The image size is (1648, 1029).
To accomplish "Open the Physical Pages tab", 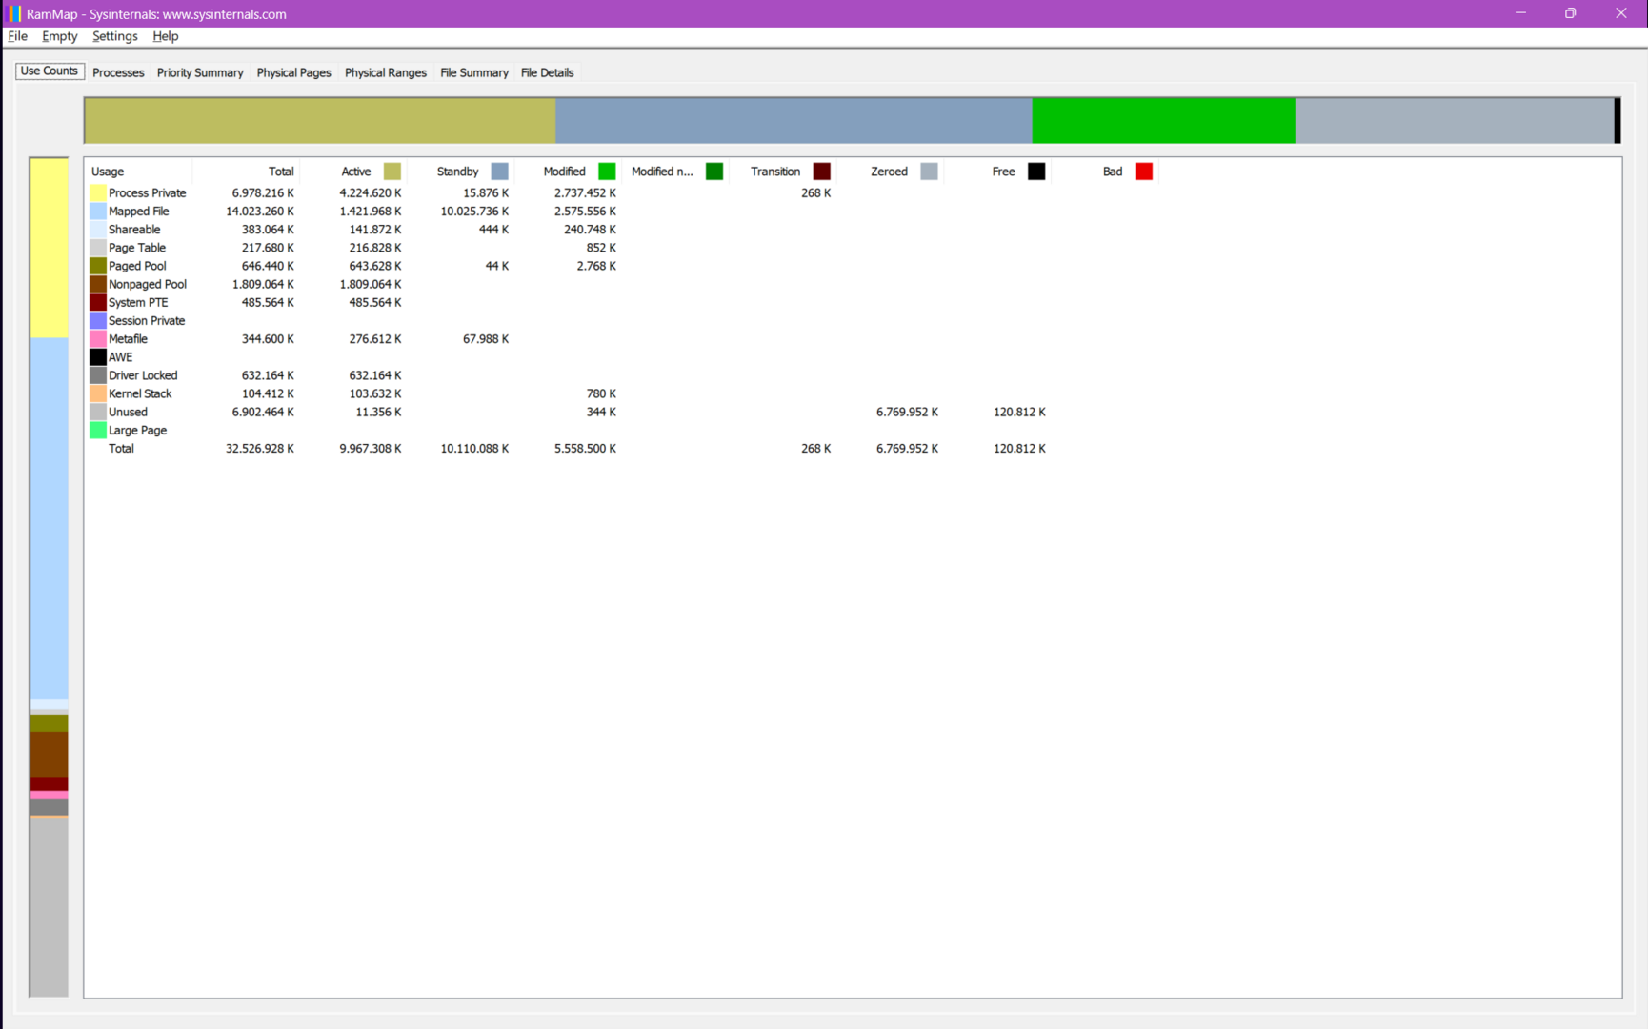I will [293, 72].
